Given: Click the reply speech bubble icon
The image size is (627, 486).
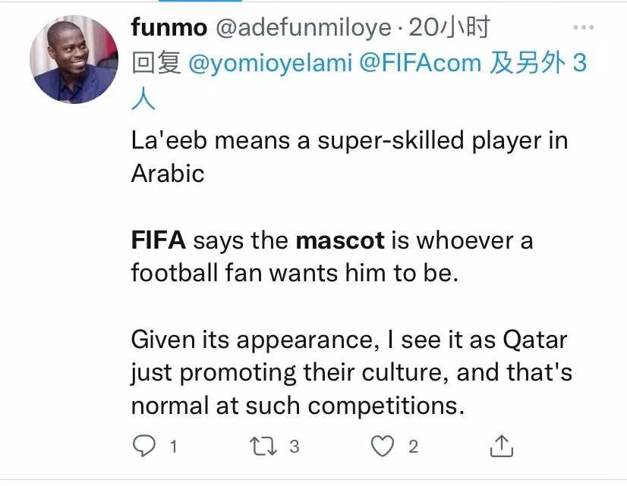Looking at the screenshot, I should tap(144, 446).
